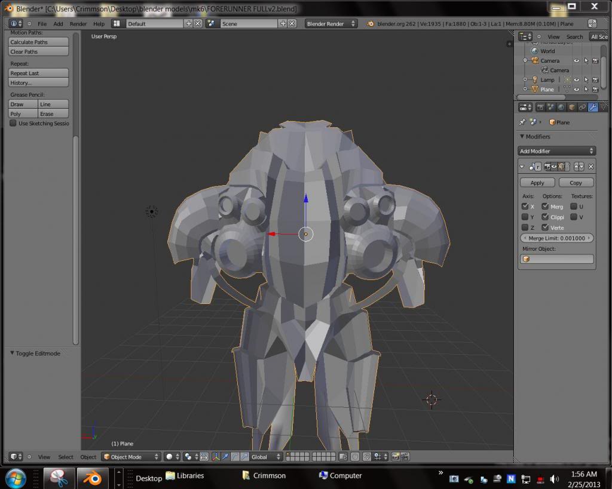Screen dimensions: 612x489
Task: Open the Render menu in top bar
Action: click(78, 24)
